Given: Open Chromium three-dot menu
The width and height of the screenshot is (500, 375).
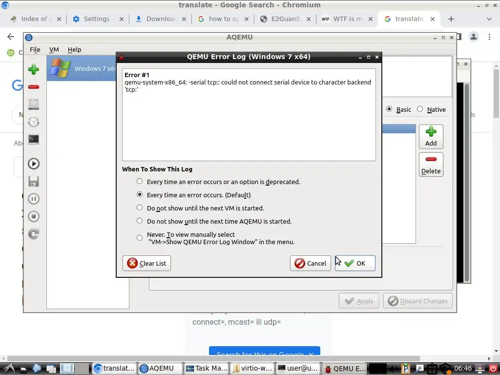Looking at the screenshot, I should tap(489, 37).
